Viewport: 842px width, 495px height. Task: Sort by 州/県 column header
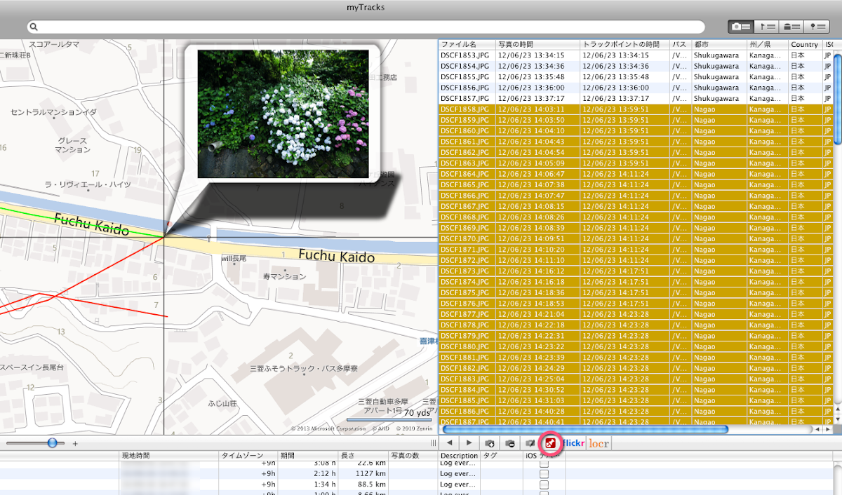pyautogui.click(x=768, y=44)
